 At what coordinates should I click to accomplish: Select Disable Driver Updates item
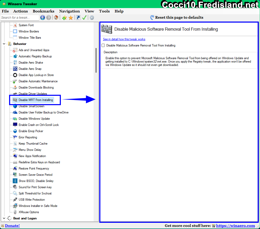[33, 93]
